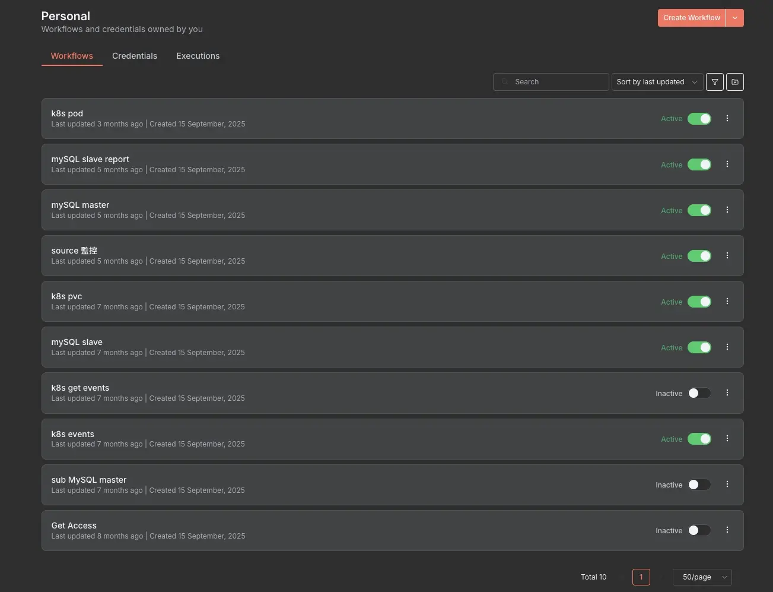Open the source 監控 workflow
Viewport: 773px width, 592px height.
tap(74, 251)
